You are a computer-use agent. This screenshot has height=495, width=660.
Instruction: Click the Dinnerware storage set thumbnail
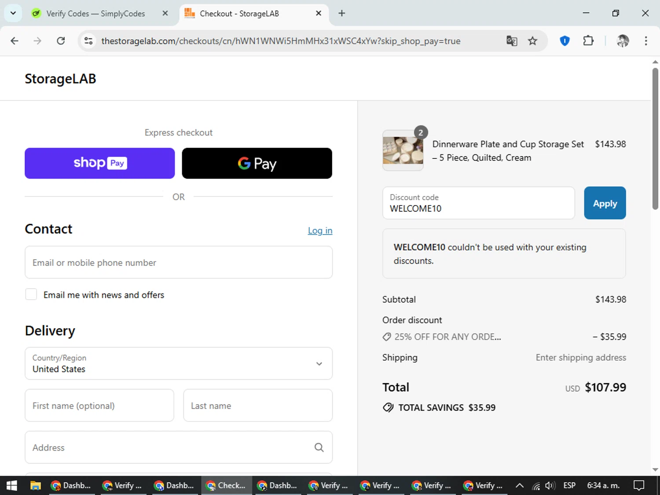coord(403,150)
